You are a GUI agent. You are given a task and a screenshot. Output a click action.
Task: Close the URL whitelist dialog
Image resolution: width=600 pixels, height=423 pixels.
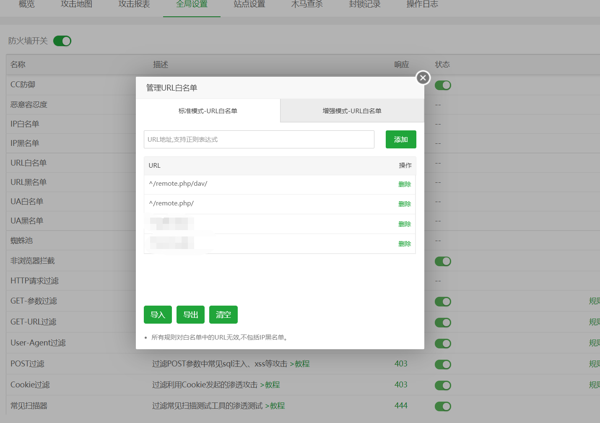[x=423, y=78]
